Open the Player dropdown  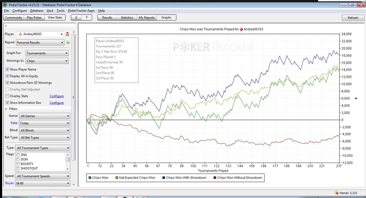click(40, 34)
